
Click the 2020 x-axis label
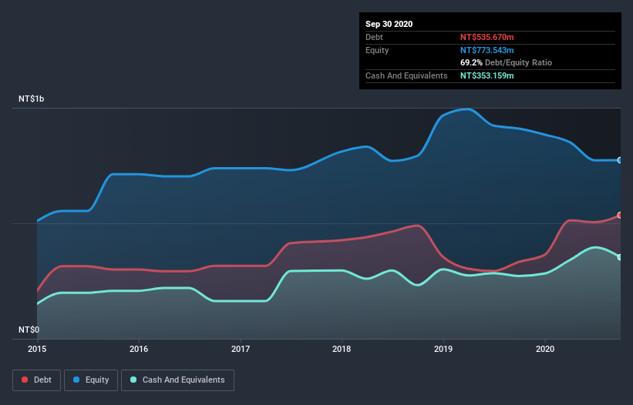(x=545, y=349)
